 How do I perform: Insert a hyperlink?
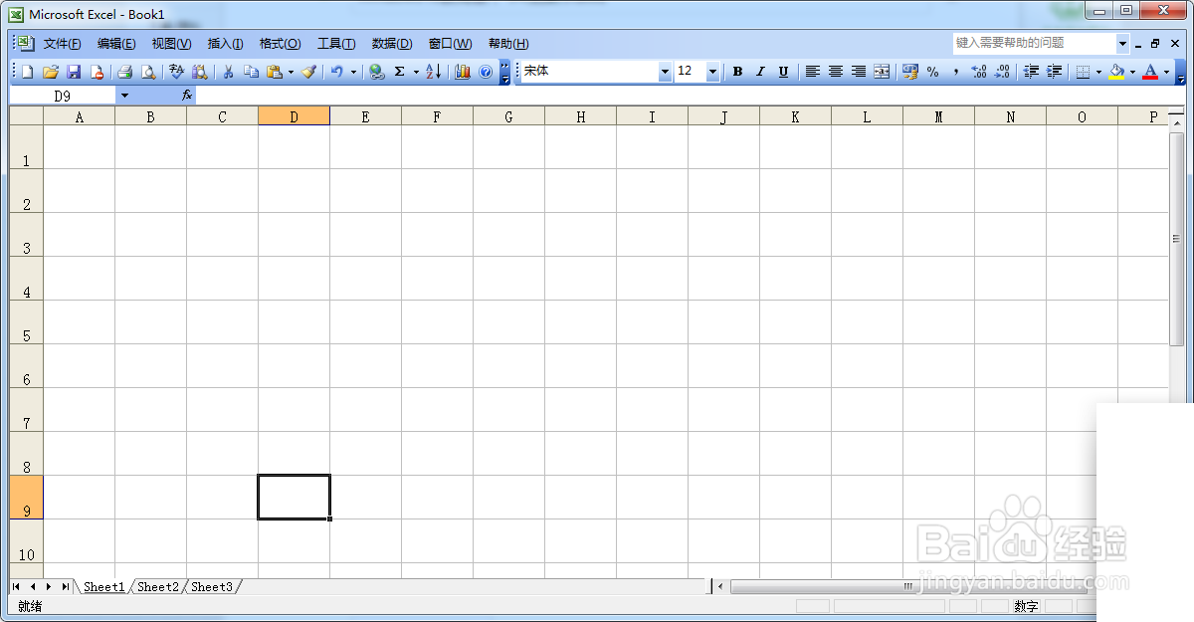point(377,72)
